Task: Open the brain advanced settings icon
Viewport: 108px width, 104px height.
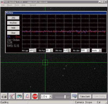Action: point(74,96)
